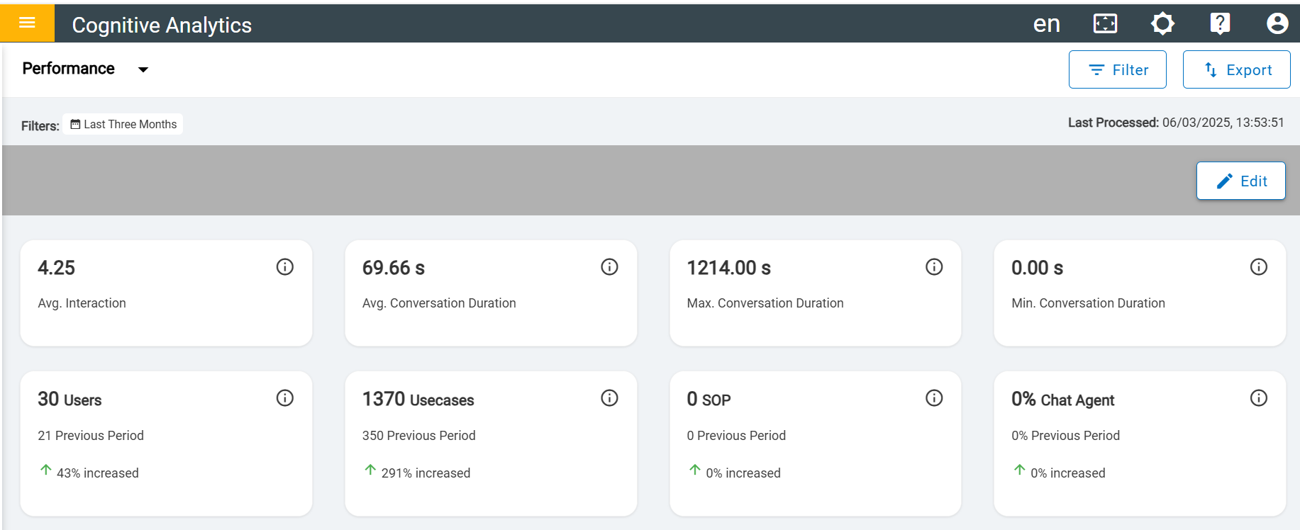Open the user account profile icon
Viewport: 1300px width, 530px height.
(1277, 23)
